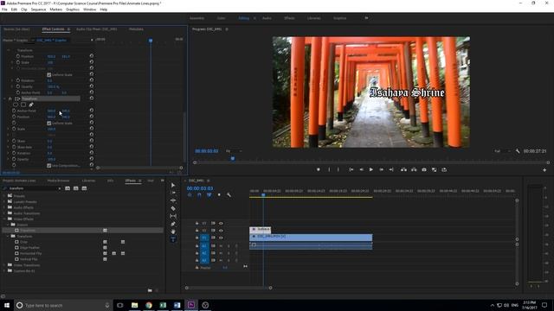The height and width of the screenshot is (311, 554).
Task: Expand Audio Effects folder
Action: (x=4, y=207)
